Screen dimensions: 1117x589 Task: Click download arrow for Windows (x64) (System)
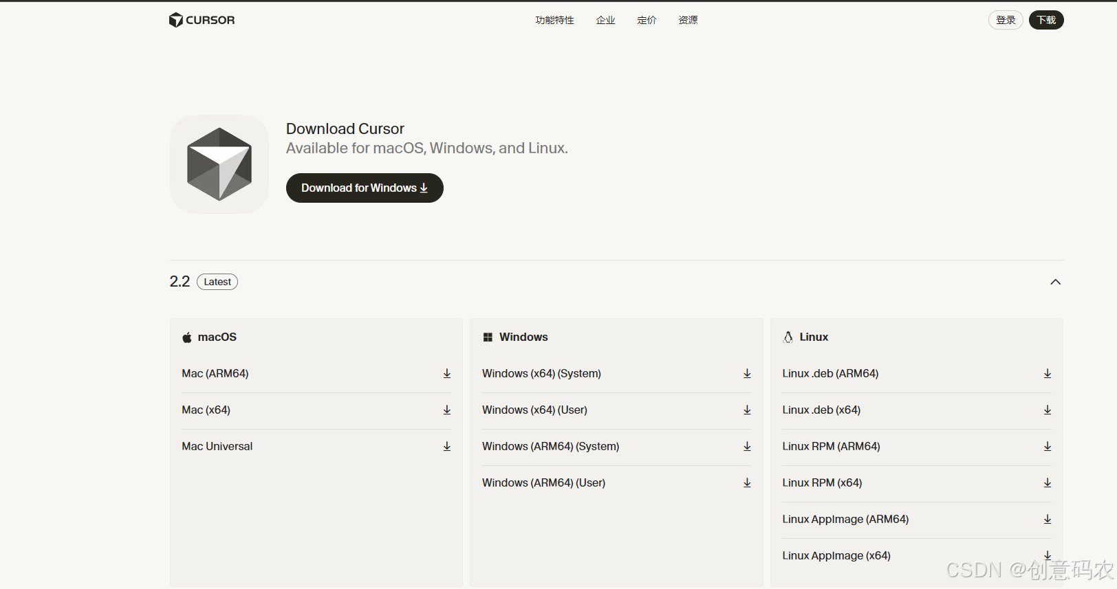[747, 373]
